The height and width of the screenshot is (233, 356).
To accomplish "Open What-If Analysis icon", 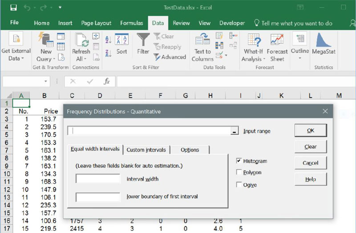I will click(254, 40).
